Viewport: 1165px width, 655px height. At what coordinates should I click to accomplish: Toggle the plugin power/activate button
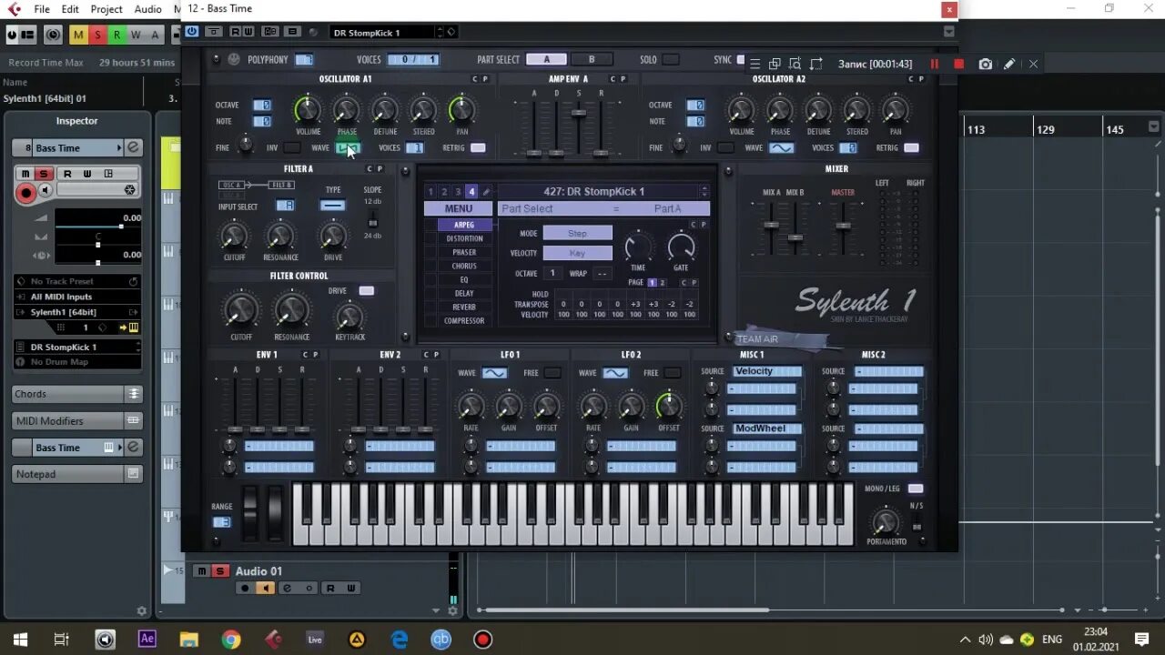pyautogui.click(x=192, y=32)
